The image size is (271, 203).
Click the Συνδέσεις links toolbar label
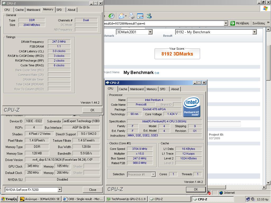click(259, 23)
